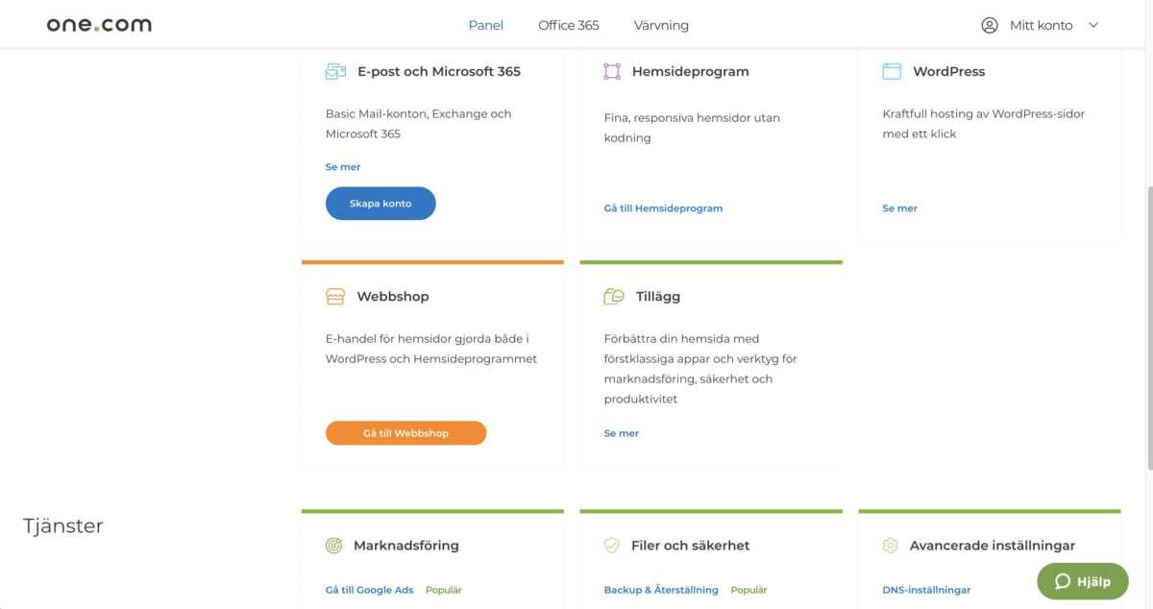Open the Gå till Hemsideprogram link
The width and height of the screenshot is (1153, 609).
click(663, 208)
